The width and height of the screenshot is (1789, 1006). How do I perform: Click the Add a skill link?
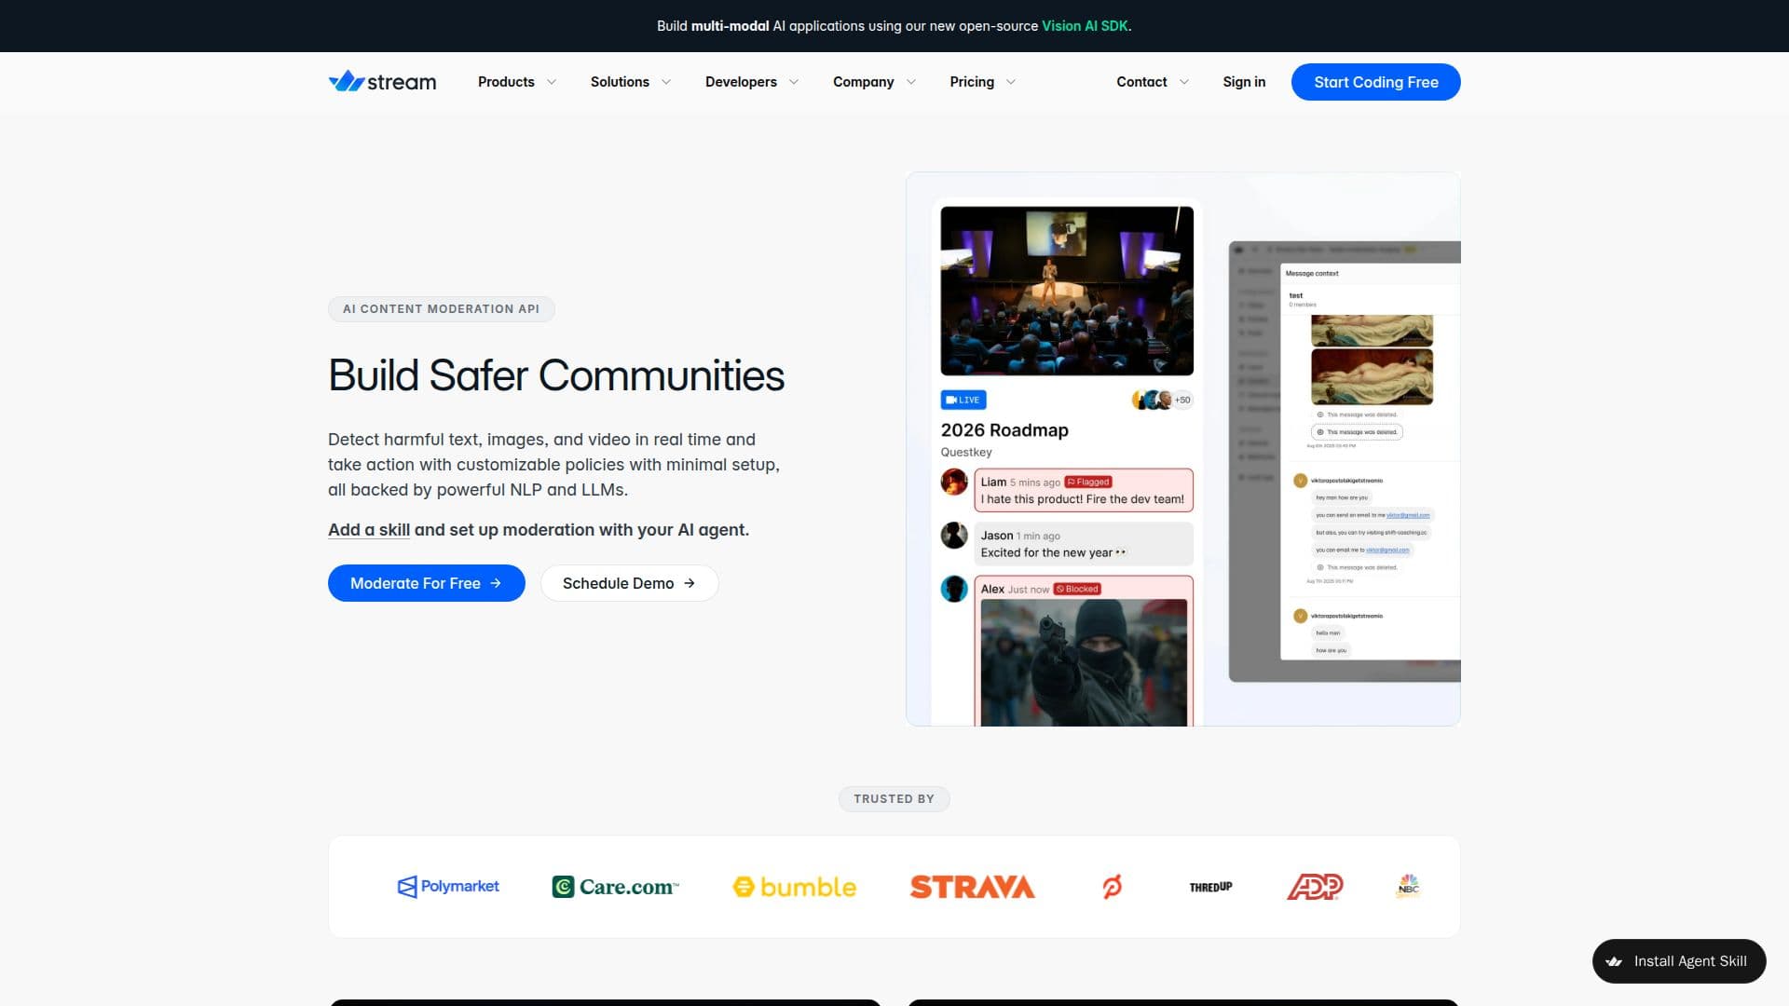[369, 530]
